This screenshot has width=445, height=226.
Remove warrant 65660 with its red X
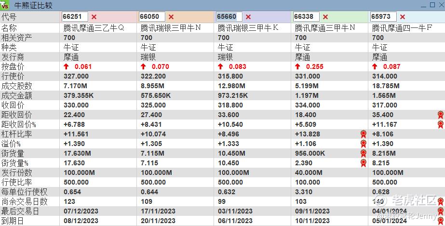[248, 17]
